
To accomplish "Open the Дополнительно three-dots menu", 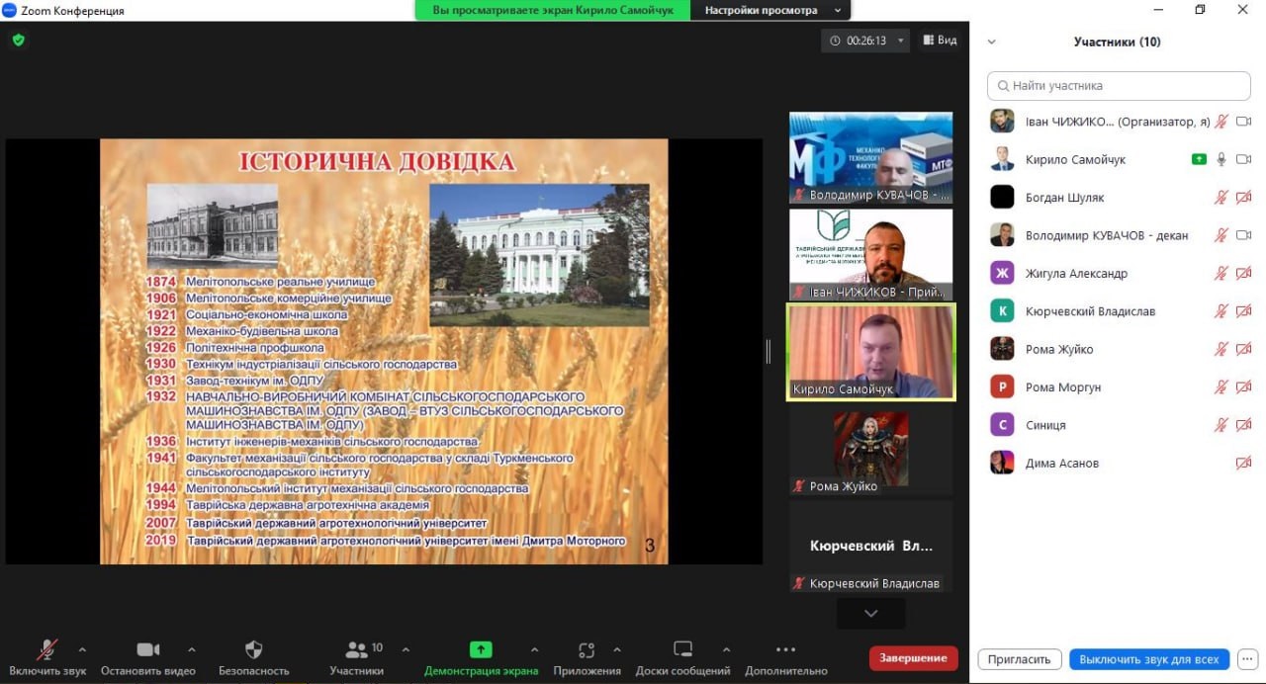I will pos(785,649).
